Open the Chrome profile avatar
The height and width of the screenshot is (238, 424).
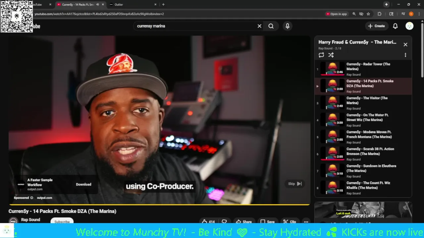tap(411, 14)
